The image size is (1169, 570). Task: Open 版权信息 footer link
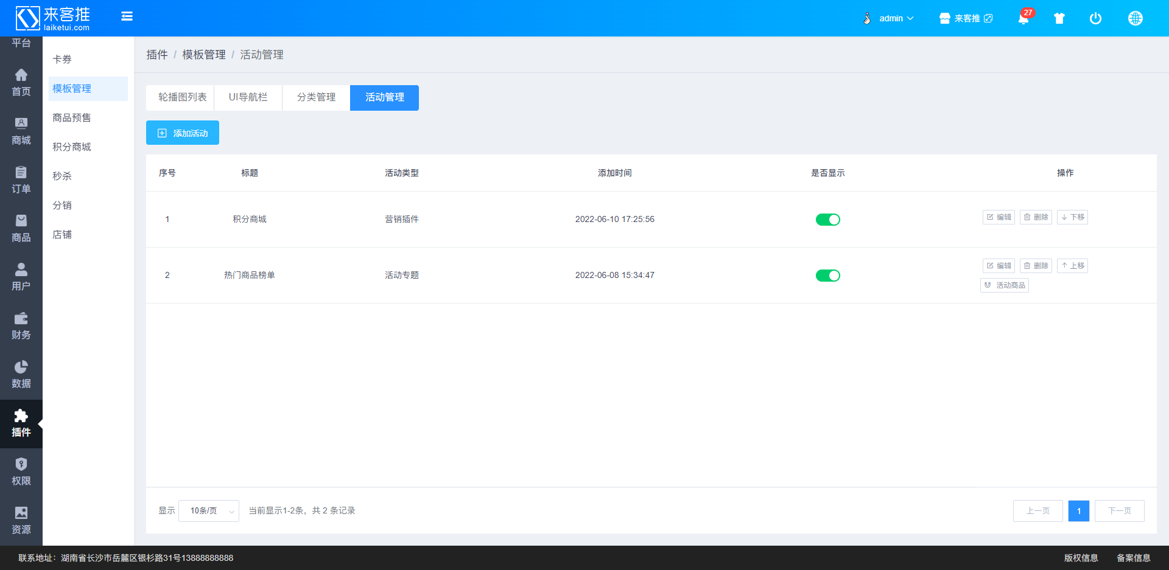(1081, 558)
